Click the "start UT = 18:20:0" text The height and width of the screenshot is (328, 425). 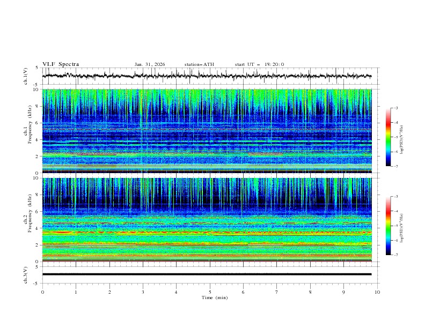(259, 64)
